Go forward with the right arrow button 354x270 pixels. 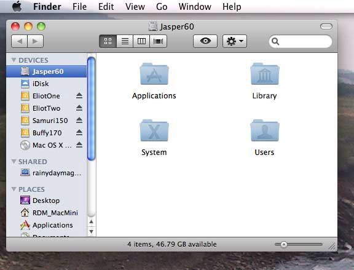(35, 41)
